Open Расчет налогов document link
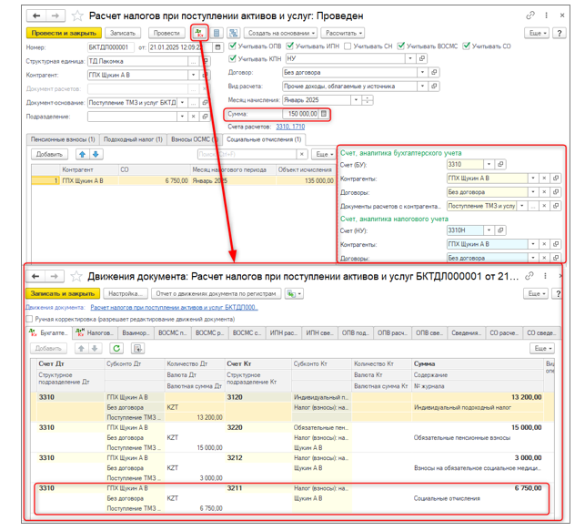The image size is (585, 531). coord(174,307)
